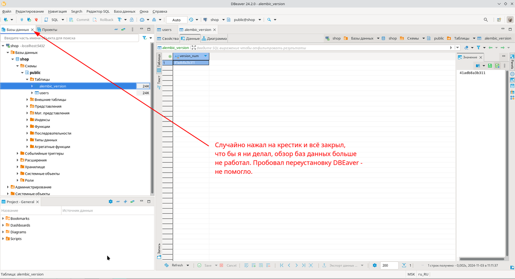Click the add-row icon in the bottom toolbar

254,265
